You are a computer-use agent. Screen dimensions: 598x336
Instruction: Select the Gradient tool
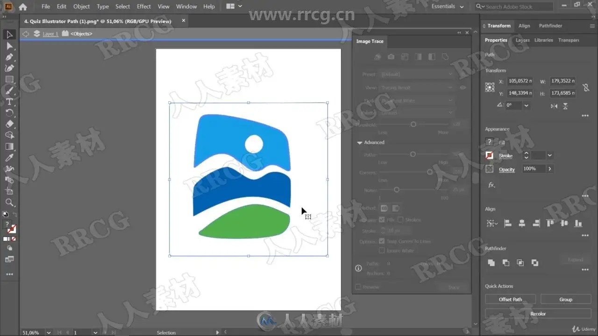pyautogui.click(x=9, y=147)
